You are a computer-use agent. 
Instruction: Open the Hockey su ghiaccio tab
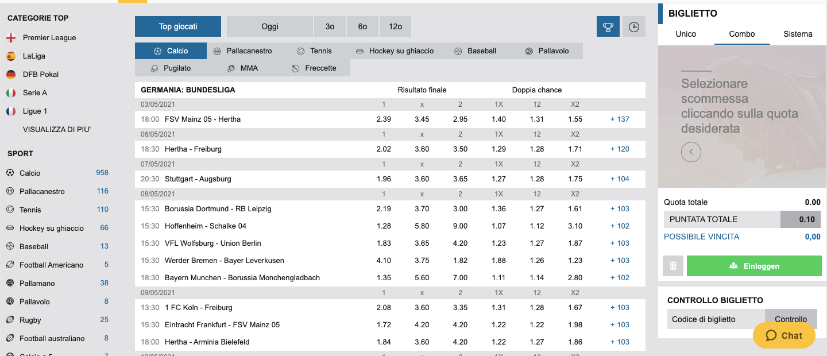[x=395, y=51]
